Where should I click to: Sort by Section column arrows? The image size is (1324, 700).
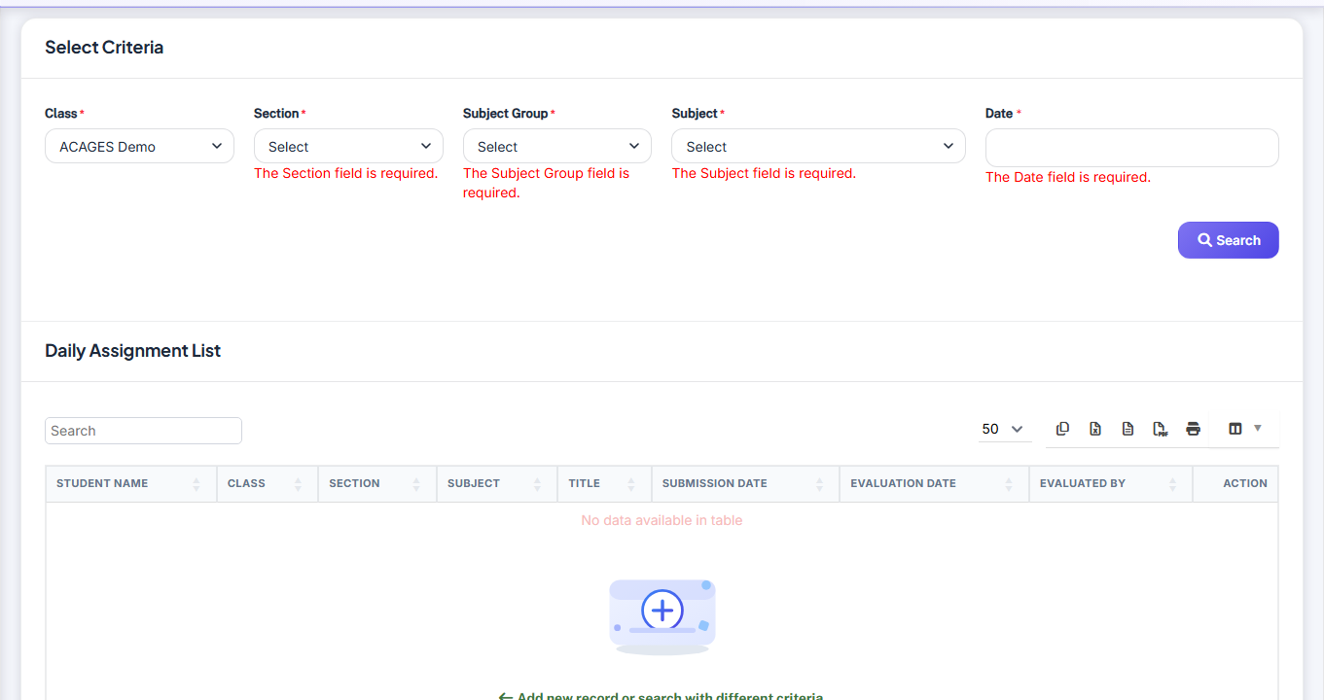click(416, 484)
